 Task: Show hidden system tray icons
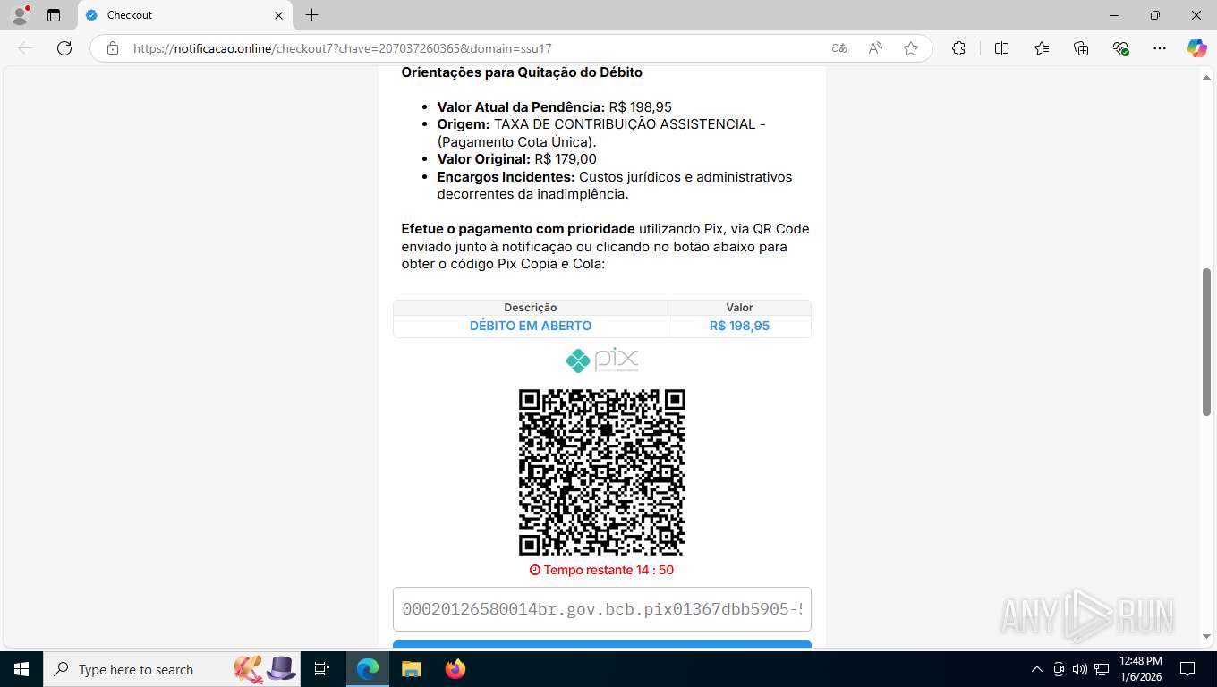pyautogui.click(x=1037, y=669)
